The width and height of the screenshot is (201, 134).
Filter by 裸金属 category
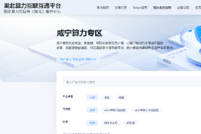131,123
